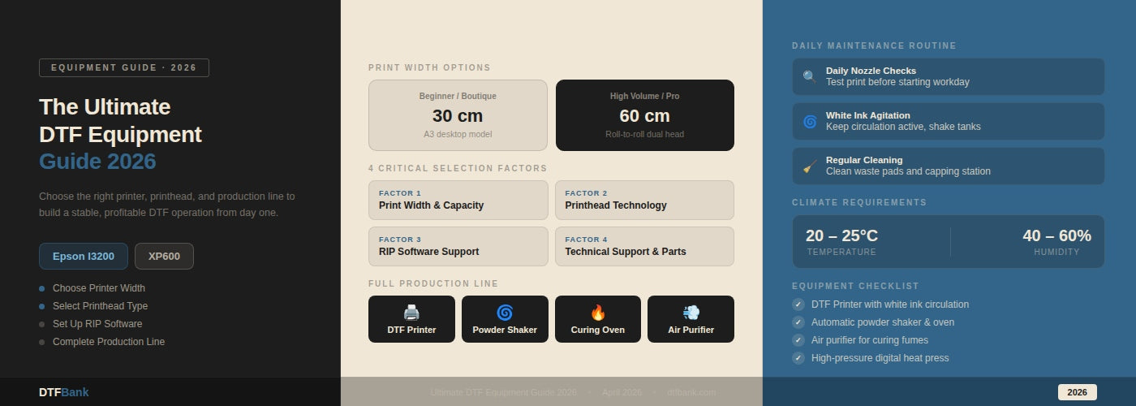Click the bullet dot beside Select Printhead Type
Viewport: 1136px width, 406px height.
coord(42,306)
